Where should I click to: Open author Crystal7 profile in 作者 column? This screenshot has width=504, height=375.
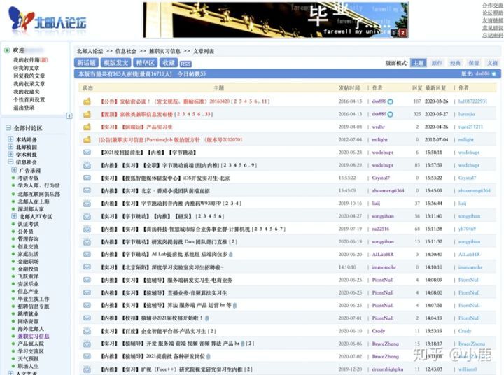point(381,178)
